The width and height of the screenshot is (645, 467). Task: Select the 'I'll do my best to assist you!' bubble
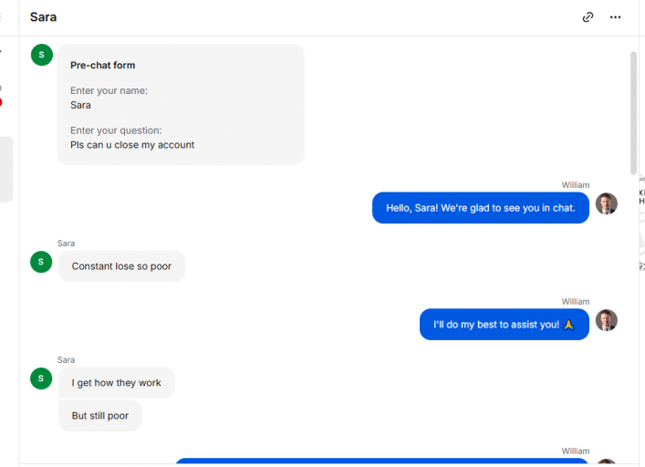point(505,325)
